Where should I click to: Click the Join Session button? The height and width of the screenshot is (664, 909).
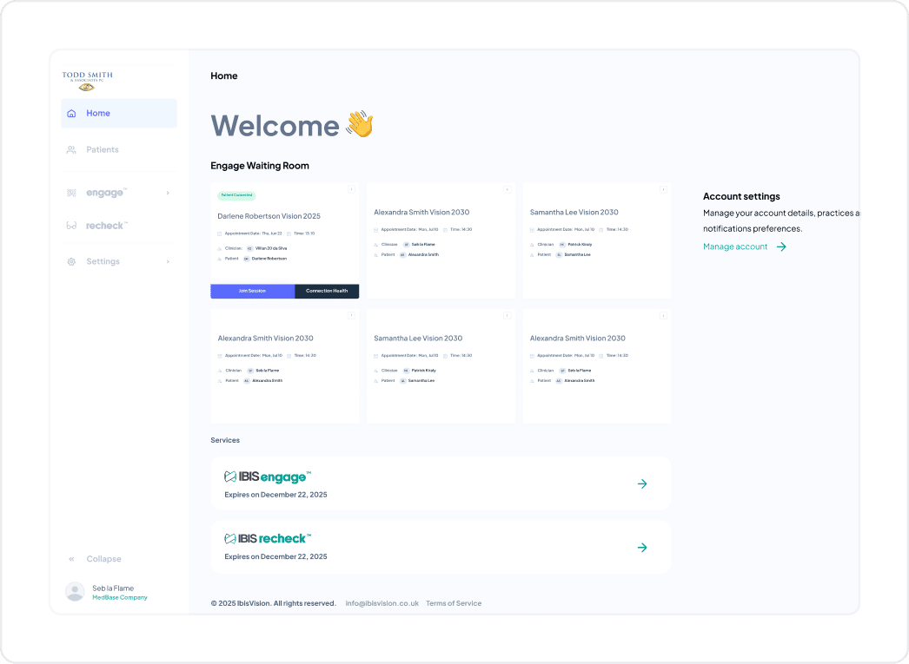point(252,291)
